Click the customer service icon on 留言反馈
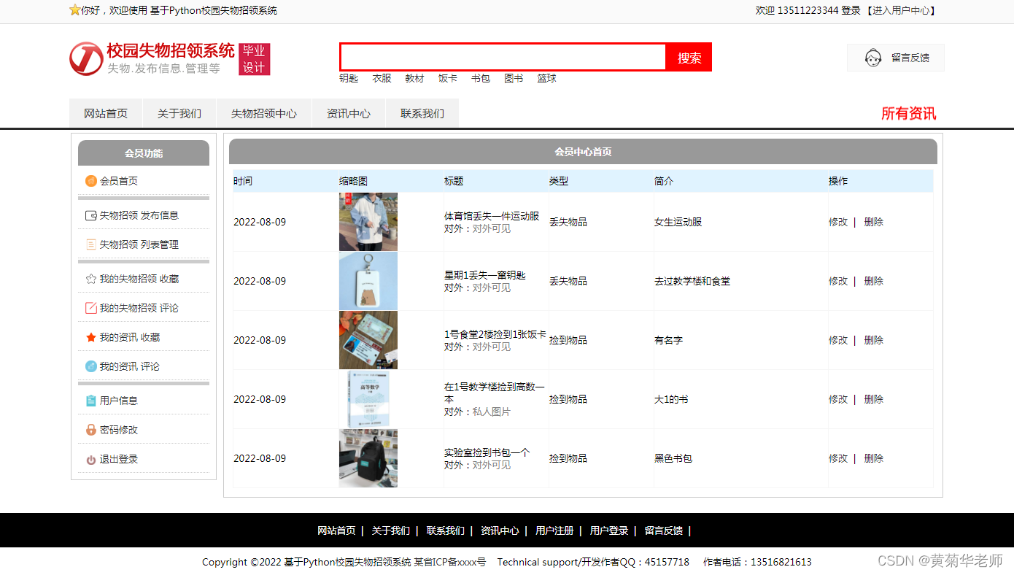 [872, 57]
